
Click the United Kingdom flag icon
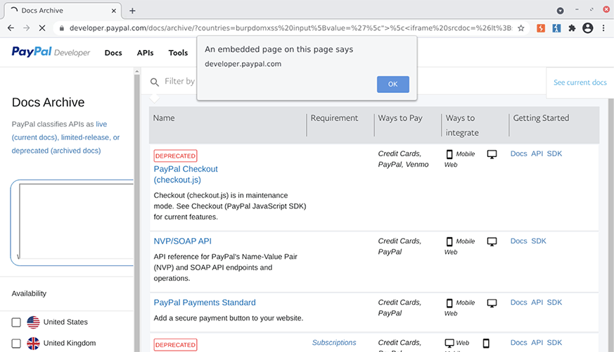[x=33, y=344]
